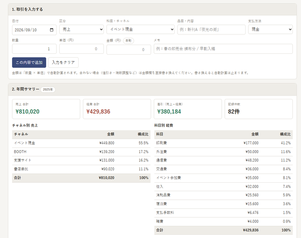301x238 pixels.
Task: Click the 数量 quantity field
Action: 34,49
